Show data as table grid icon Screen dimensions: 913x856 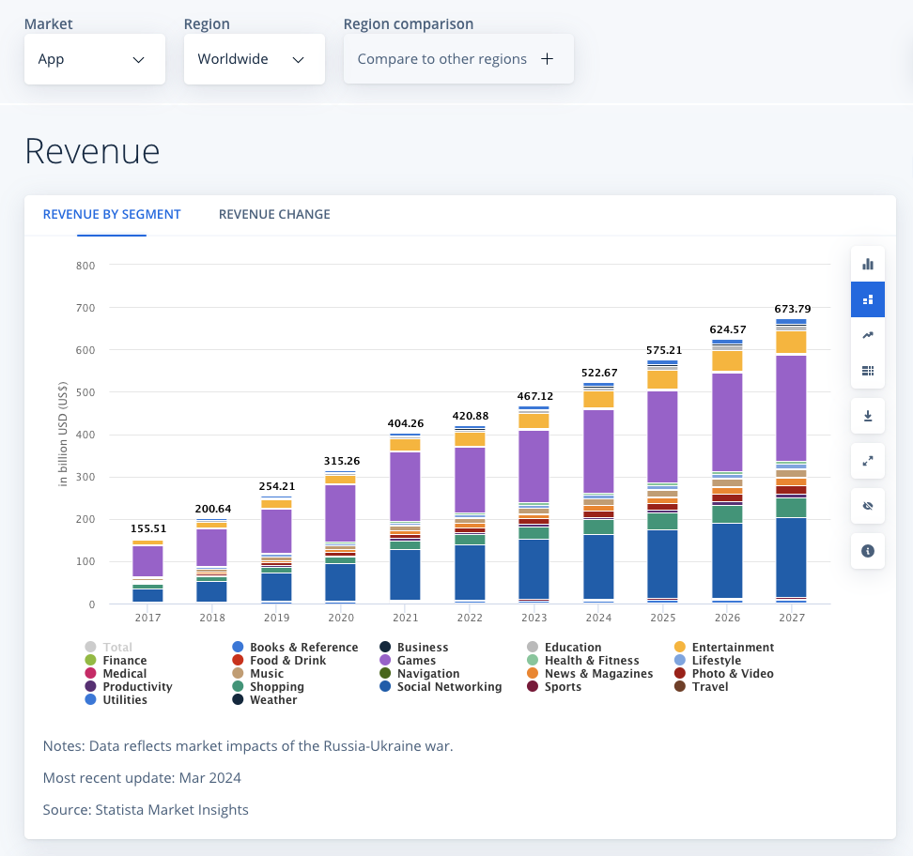click(x=867, y=371)
